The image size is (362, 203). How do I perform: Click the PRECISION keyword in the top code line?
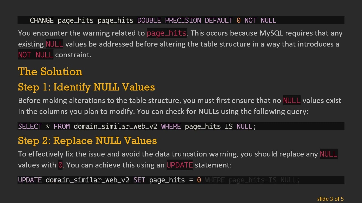[183, 20]
